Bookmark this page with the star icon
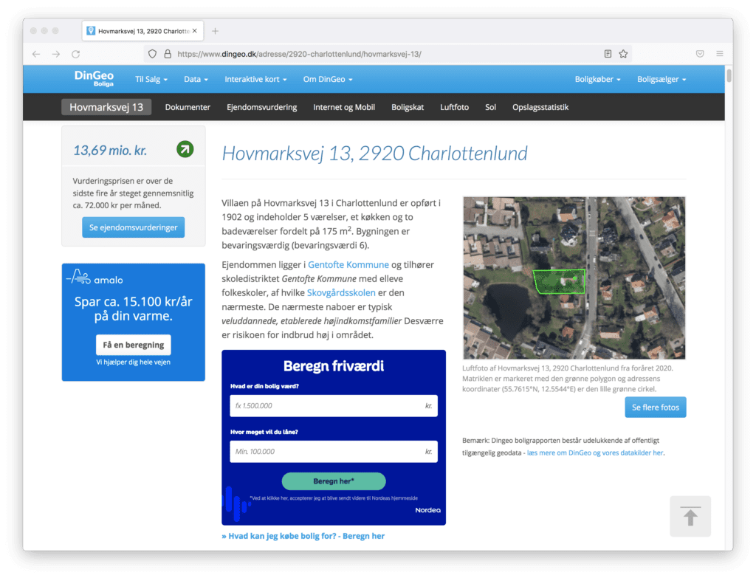The width and height of the screenshot is (756, 578). pos(623,54)
